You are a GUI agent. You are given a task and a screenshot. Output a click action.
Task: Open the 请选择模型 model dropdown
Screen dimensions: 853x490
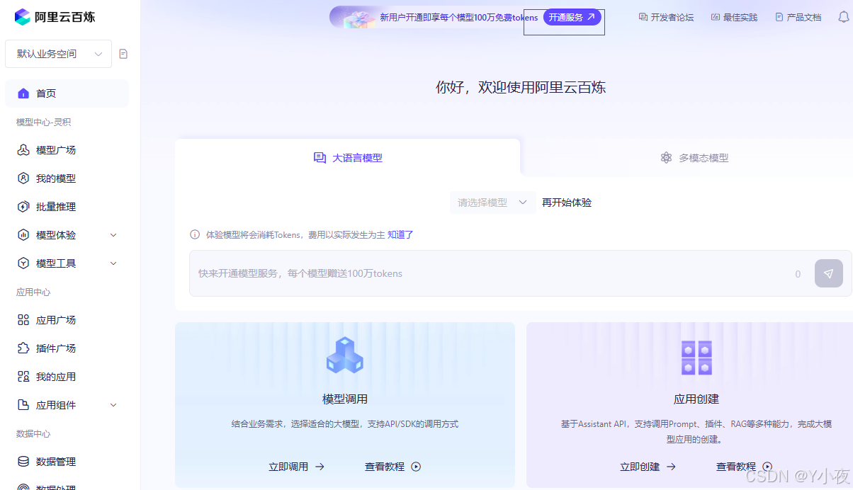tap(493, 203)
